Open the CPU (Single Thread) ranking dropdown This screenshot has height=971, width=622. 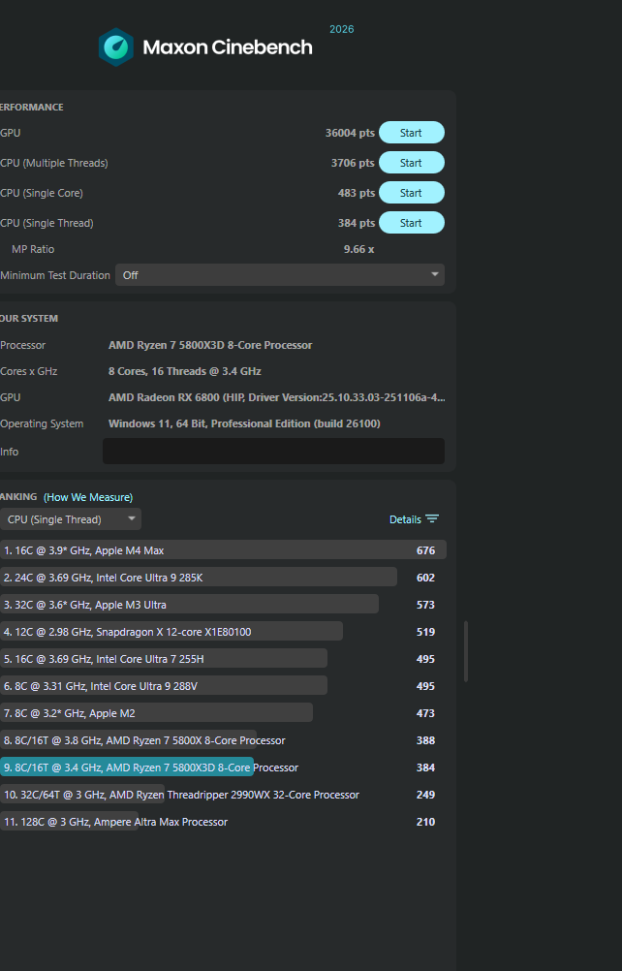[71, 519]
